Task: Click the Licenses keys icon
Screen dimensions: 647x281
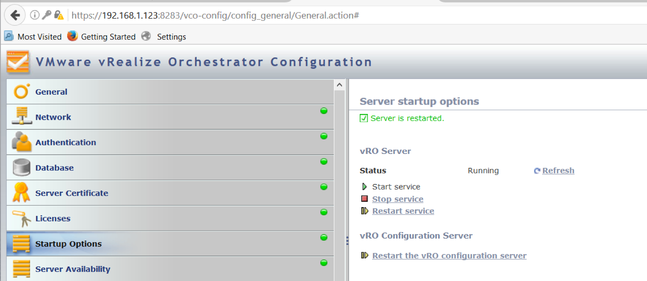Action: (22, 219)
